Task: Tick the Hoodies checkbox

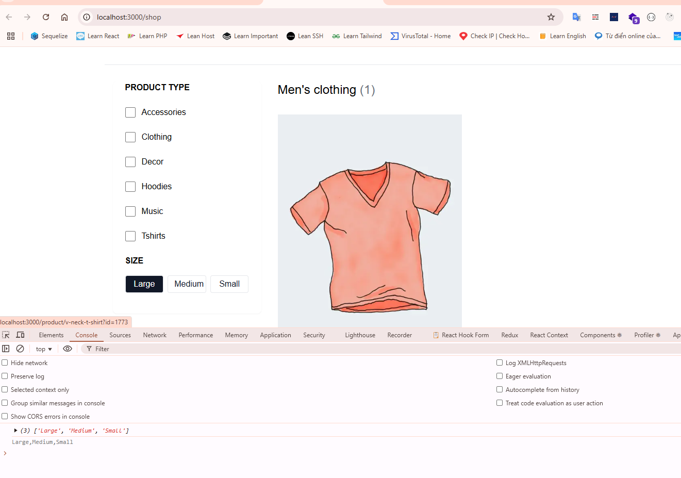Action: pyautogui.click(x=130, y=187)
